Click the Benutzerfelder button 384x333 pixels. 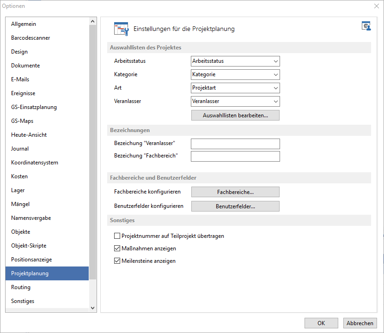235,206
